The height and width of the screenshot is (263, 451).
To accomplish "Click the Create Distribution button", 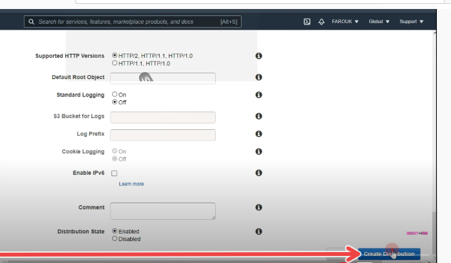I will tap(389, 254).
